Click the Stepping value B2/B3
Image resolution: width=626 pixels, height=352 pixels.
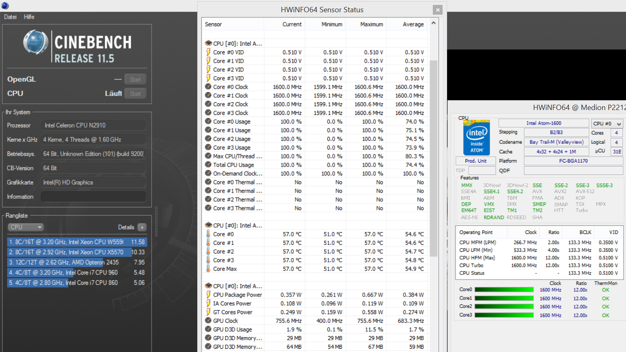[x=556, y=132]
